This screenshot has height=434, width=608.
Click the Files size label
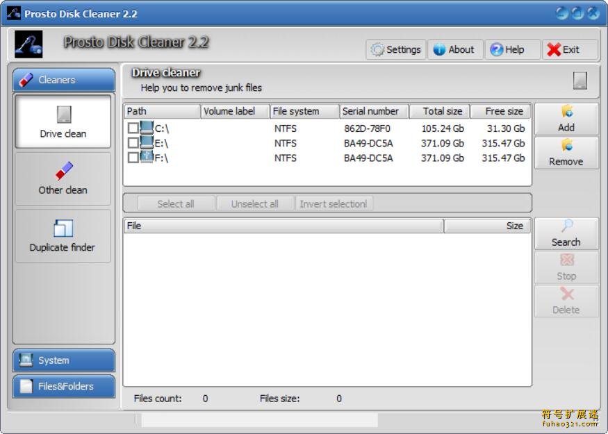point(279,399)
